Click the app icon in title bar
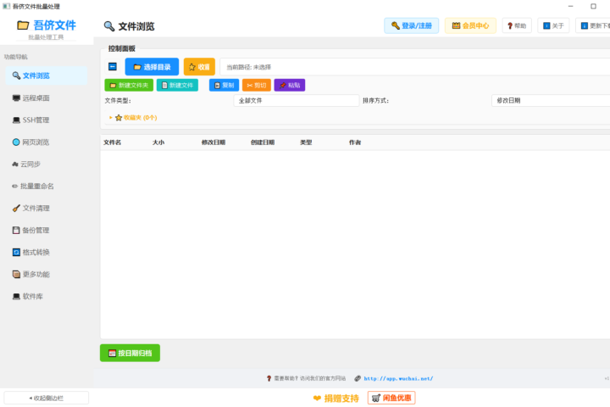Screen dimensions: 610x407 pyautogui.click(x=6, y=6)
